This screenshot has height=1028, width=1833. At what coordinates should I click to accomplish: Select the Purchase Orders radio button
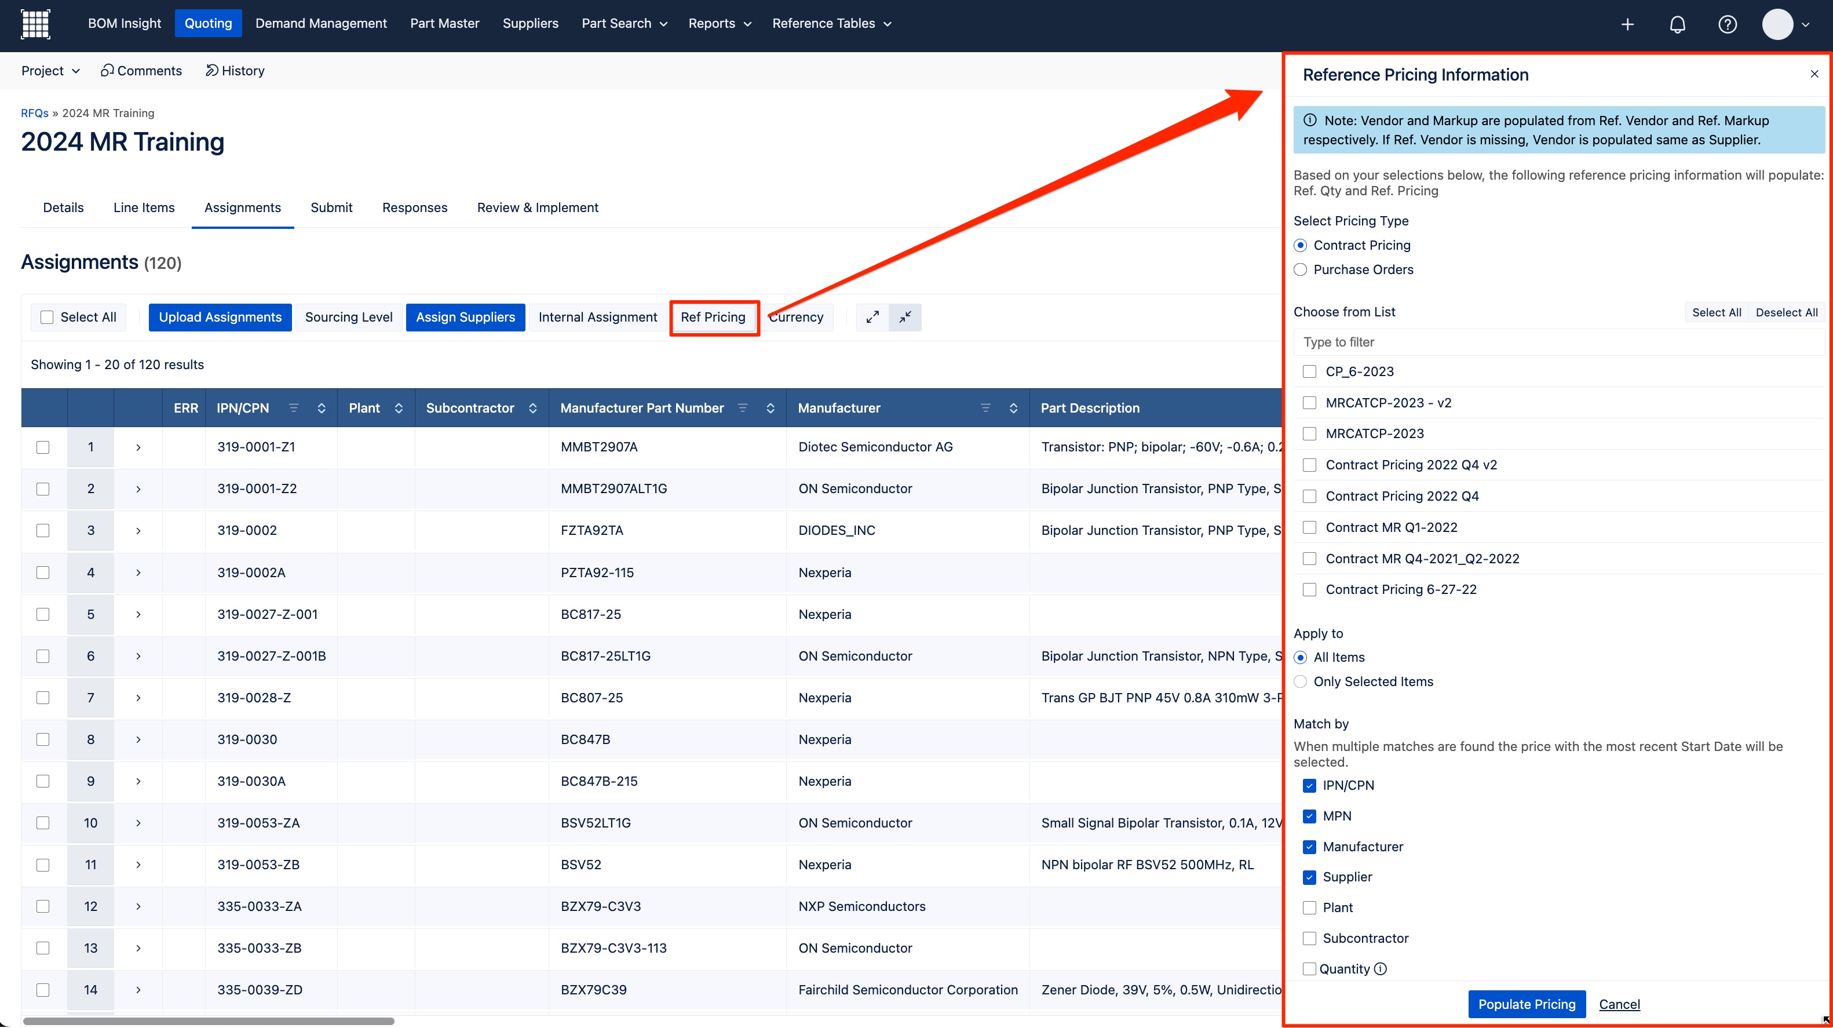click(1300, 270)
